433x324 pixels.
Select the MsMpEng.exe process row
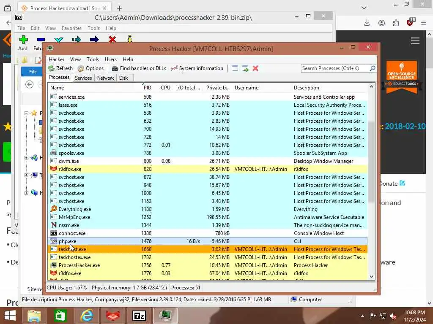[208, 217]
